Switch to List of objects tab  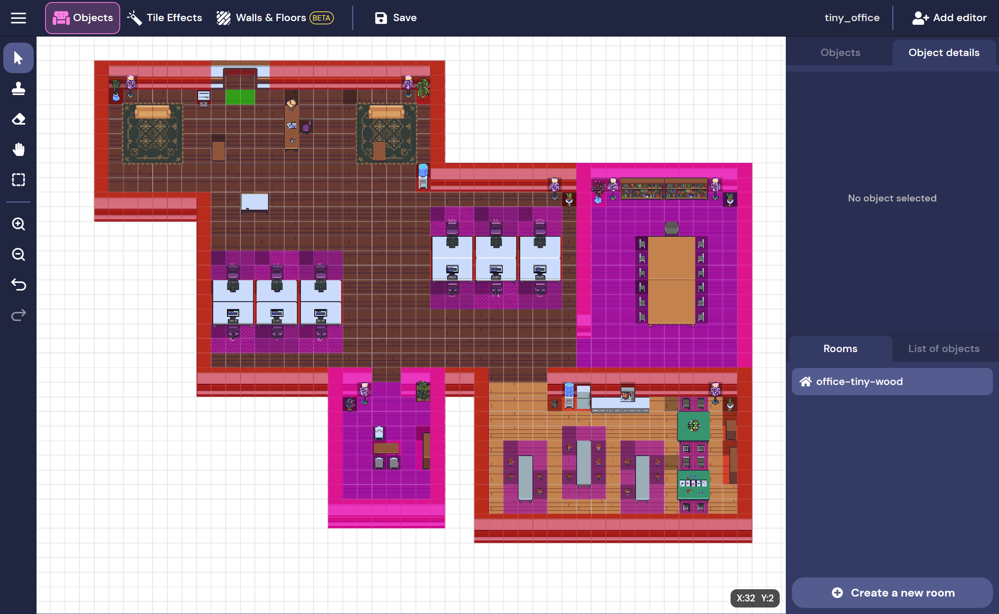(x=943, y=349)
